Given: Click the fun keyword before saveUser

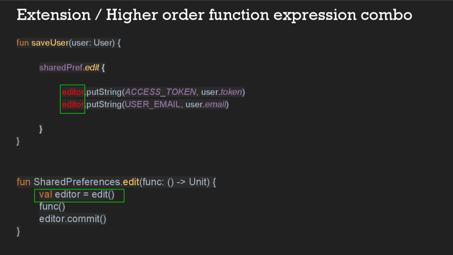Looking at the screenshot, I should pos(23,43).
